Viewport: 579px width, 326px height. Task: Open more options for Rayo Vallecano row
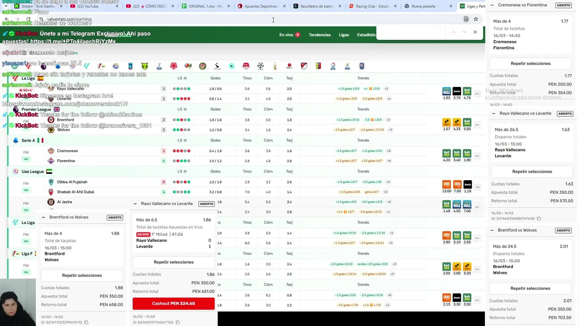click(477, 94)
